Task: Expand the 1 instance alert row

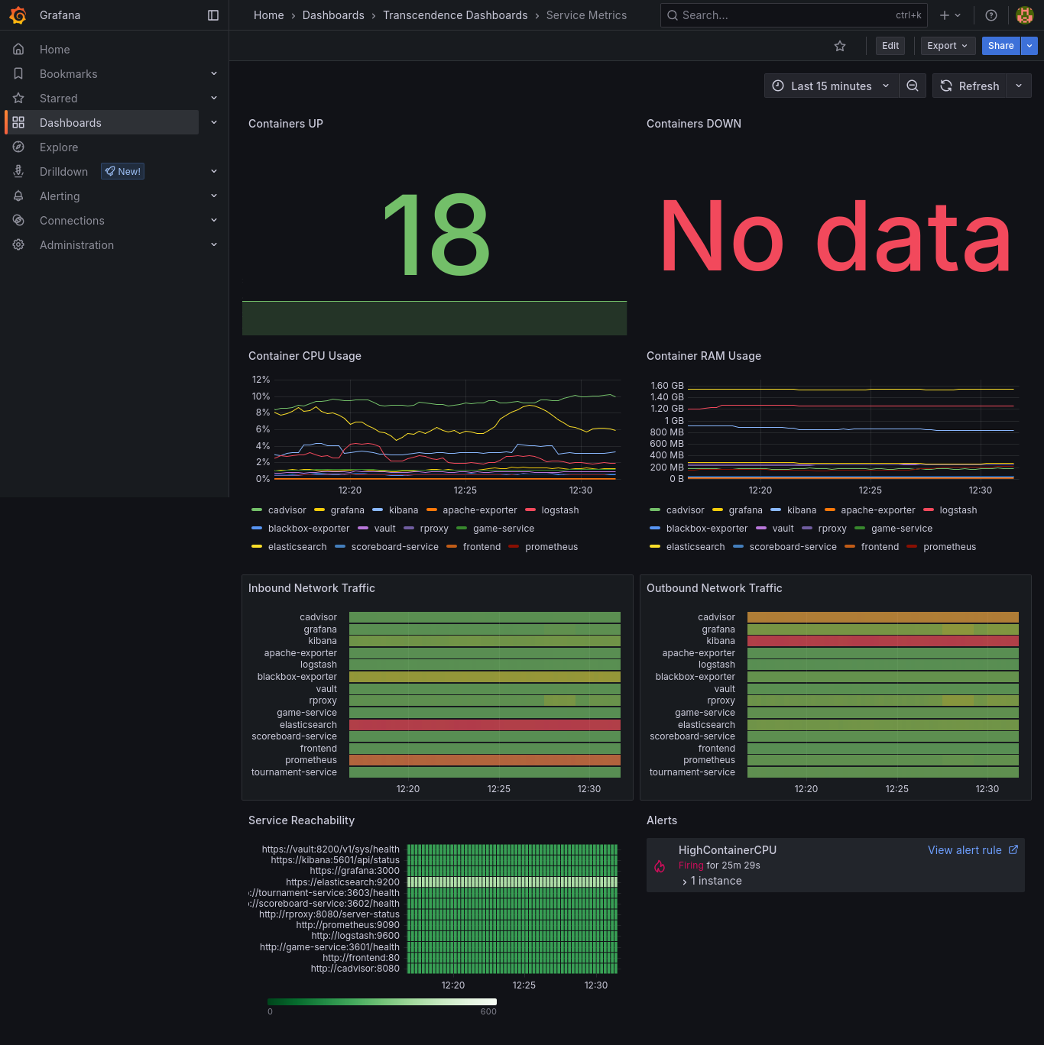Action: [x=712, y=881]
